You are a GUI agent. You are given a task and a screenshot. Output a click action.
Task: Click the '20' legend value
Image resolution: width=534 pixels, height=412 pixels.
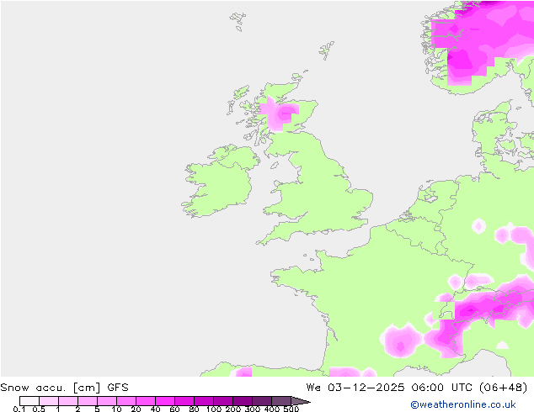pos(136,409)
